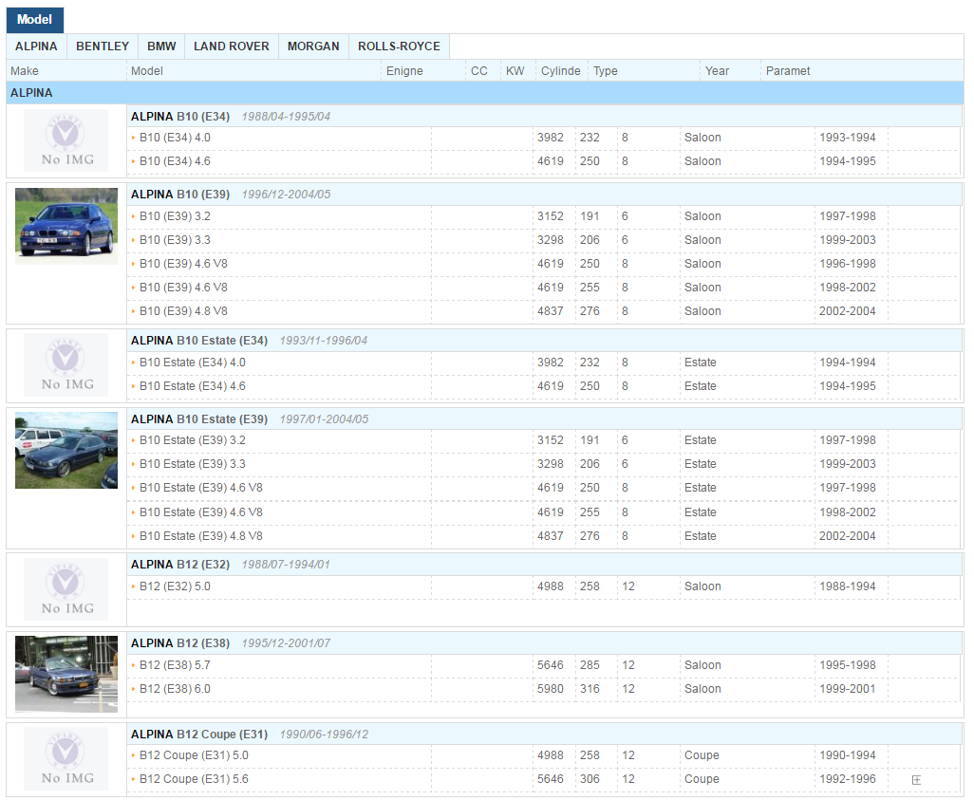Switch to the LAND ROVER tab
The height and width of the screenshot is (800, 974).
point(231,47)
